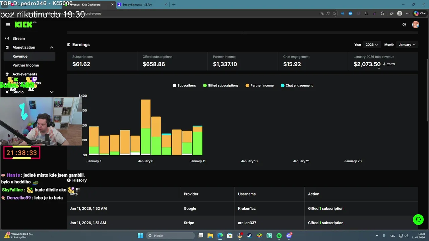The width and height of the screenshot is (429, 241).
Task: Open the Copilot Chat button
Action: (420, 13)
